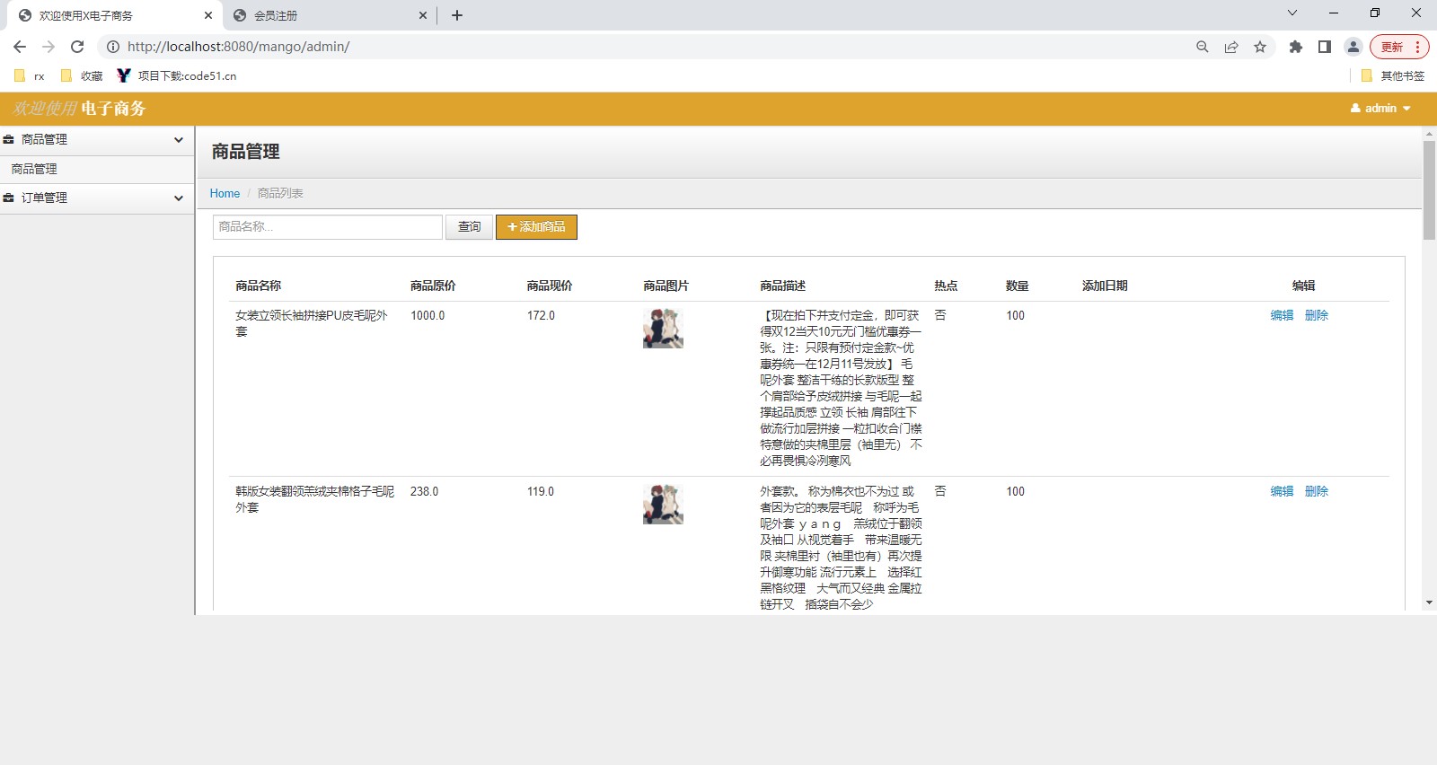The height and width of the screenshot is (765, 1437).
Task: Edit 韩版女装翻领羔绒夹棉格子毛呢外套 with 编辑
Action: [x=1282, y=492]
